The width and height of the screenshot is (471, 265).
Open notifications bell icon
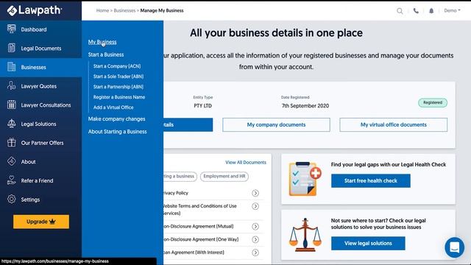pyautogui.click(x=431, y=11)
